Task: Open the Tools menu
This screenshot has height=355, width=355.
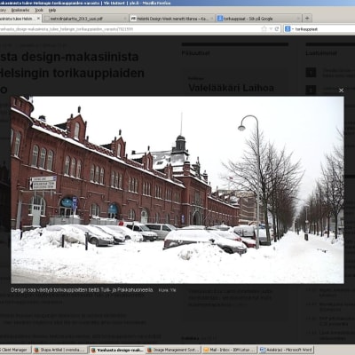Action: click(x=39, y=10)
